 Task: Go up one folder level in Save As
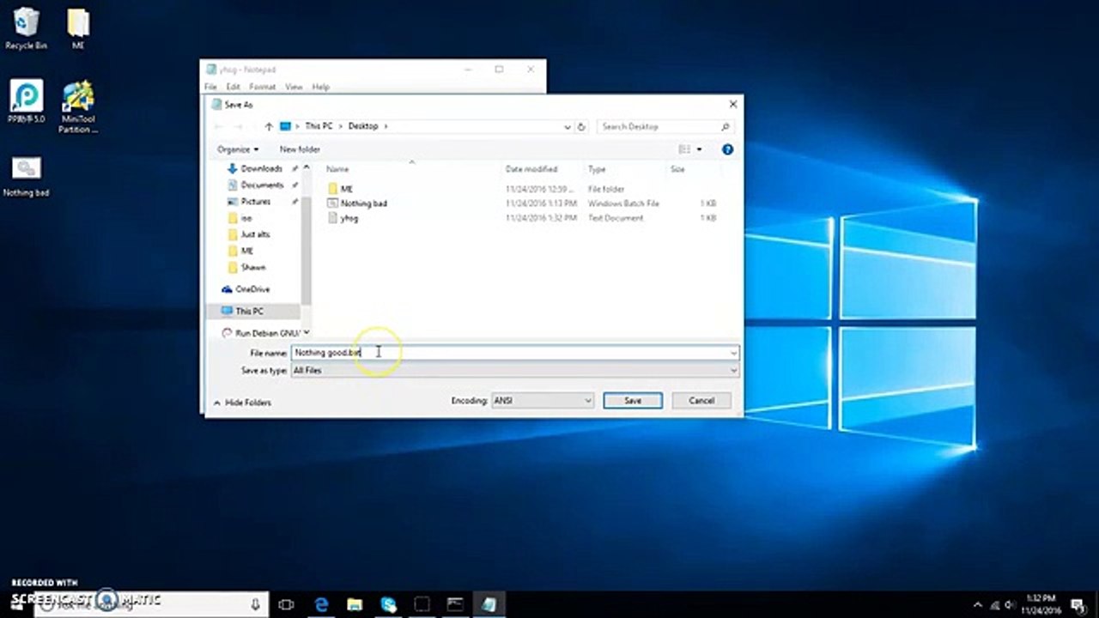(x=269, y=126)
